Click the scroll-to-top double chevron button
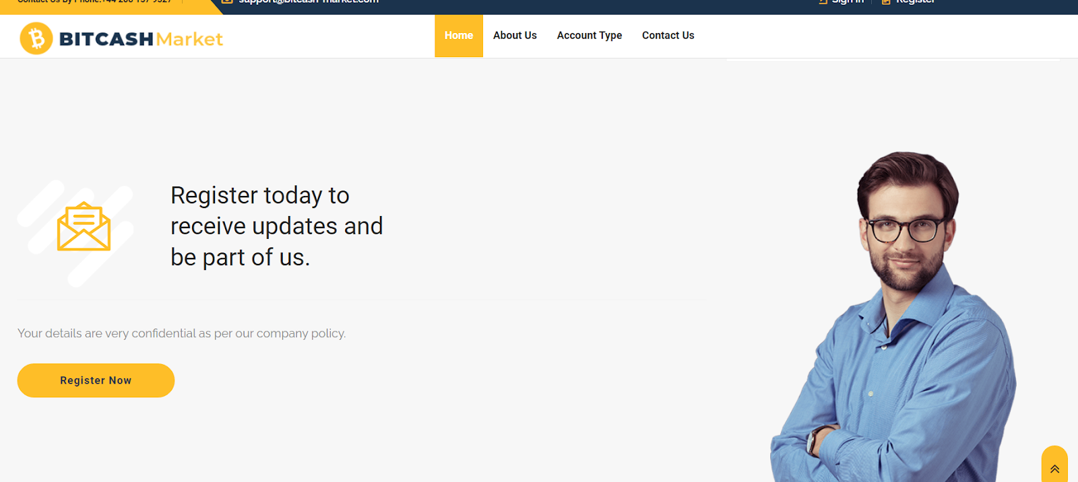1078x482 pixels. click(1054, 464)
